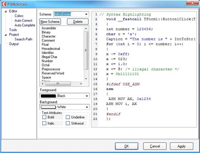
Task: Select Preprocessor in the element list
Action: [x=51, y=69]
